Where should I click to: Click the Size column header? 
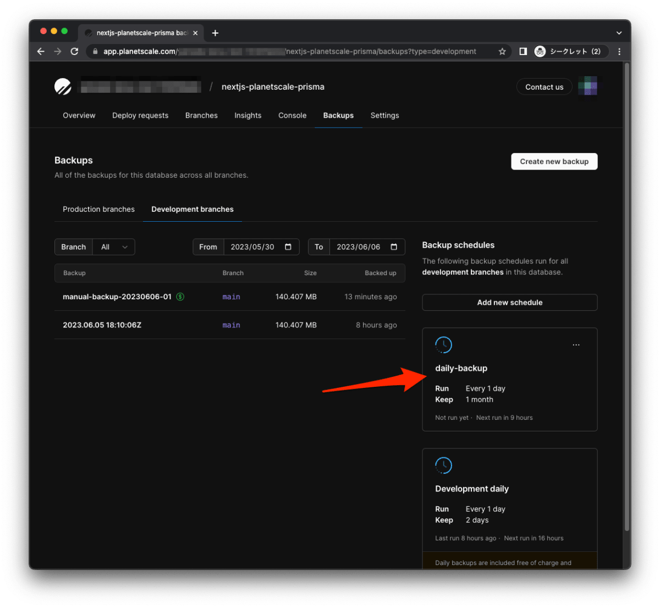(310, 273)
